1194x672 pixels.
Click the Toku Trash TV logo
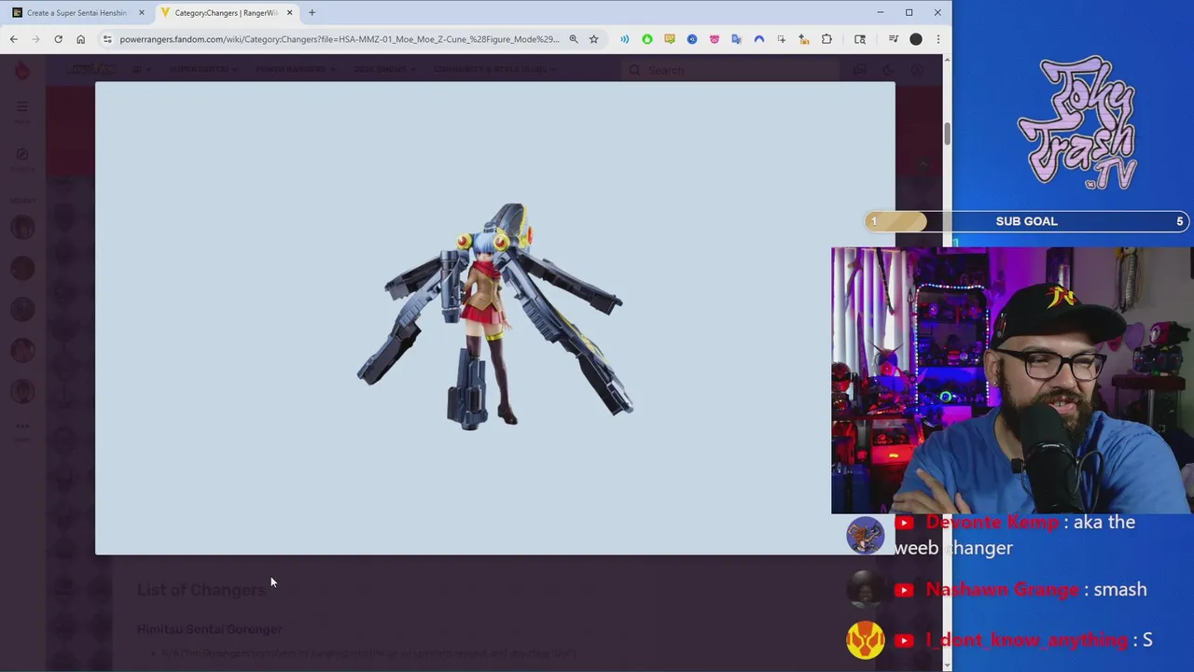click(x=1076, y=123)
